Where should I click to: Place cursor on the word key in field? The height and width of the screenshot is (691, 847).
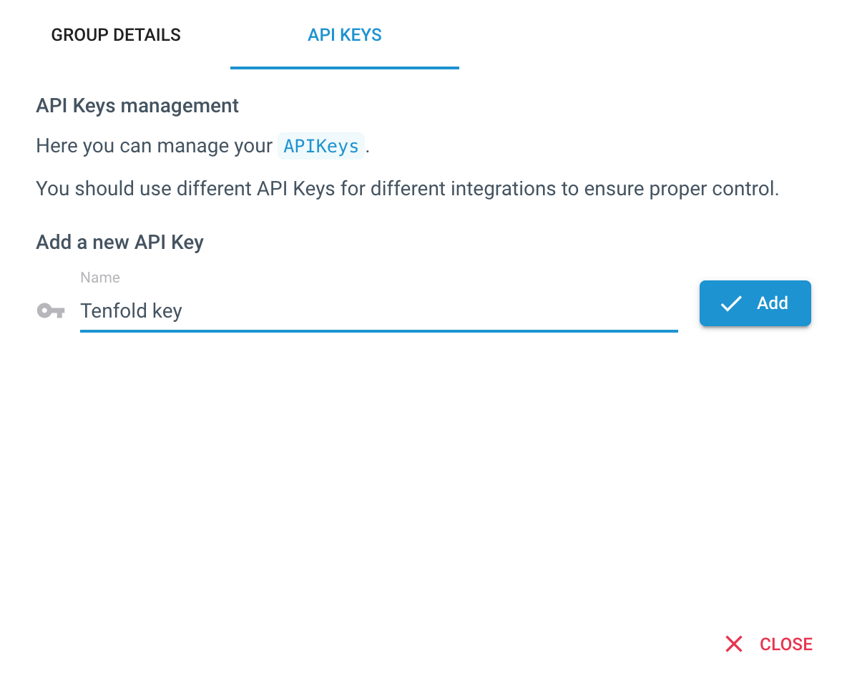click(x=167, y=312)
